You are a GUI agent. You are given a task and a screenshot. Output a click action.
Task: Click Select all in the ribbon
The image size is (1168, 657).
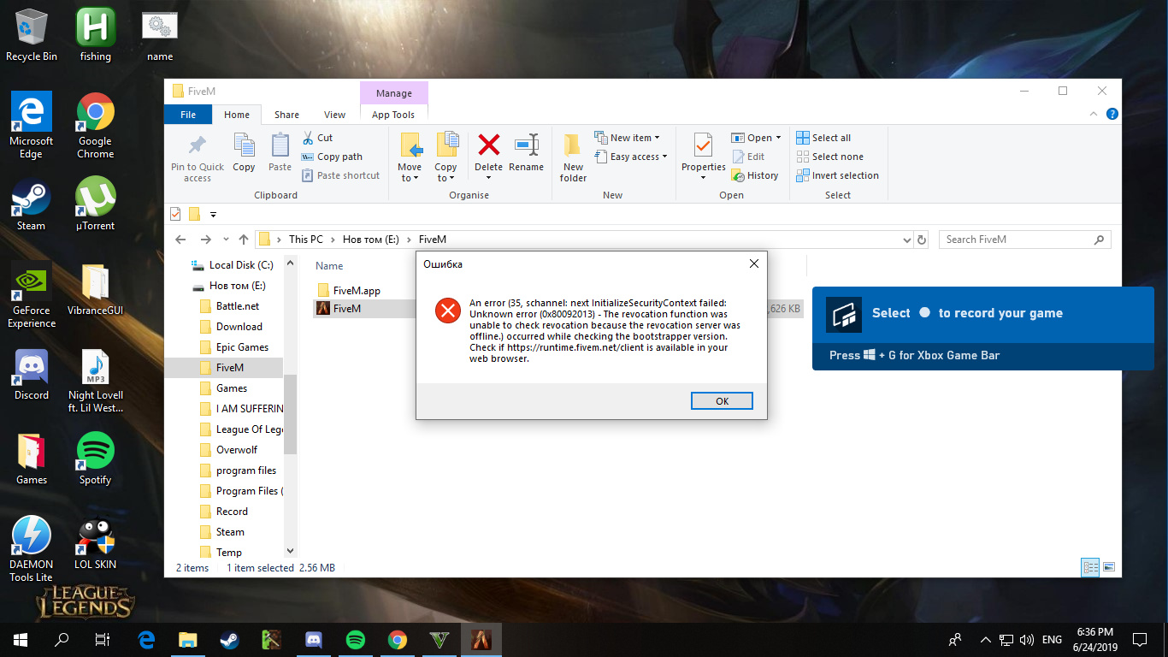point(823,138)
